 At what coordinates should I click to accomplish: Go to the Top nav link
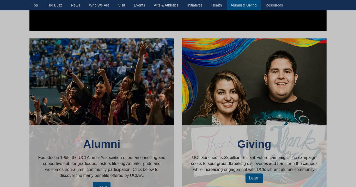click(x=35, y=5)
